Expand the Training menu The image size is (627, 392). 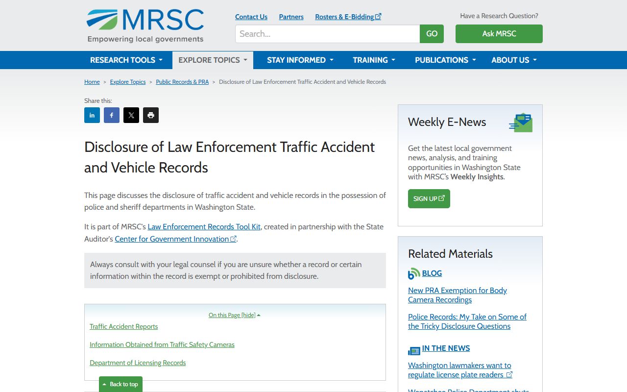(x=374, y=60)
